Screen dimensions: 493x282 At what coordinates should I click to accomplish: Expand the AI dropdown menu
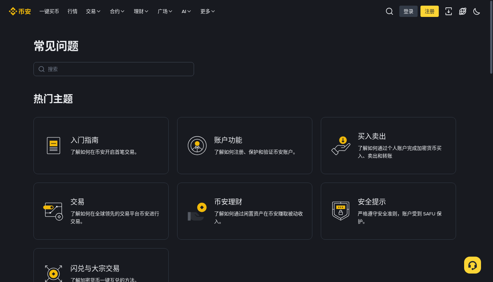coord(186,11)
